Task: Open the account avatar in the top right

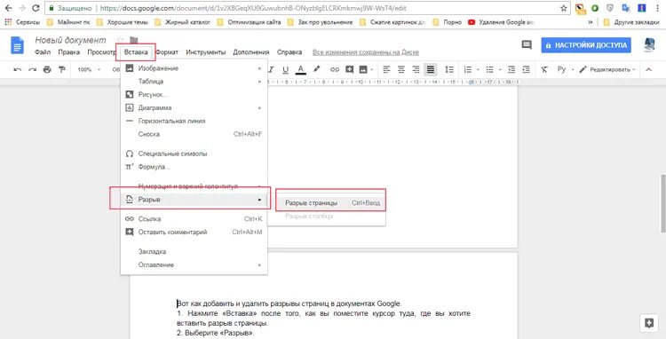Action: (x=649, y=45)
